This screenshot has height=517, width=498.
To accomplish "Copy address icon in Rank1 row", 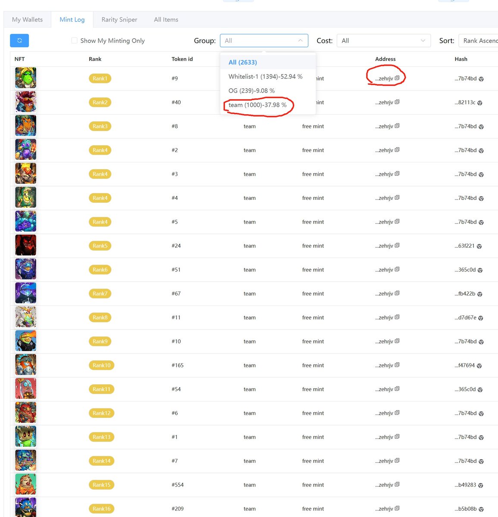I will [397, 78].
